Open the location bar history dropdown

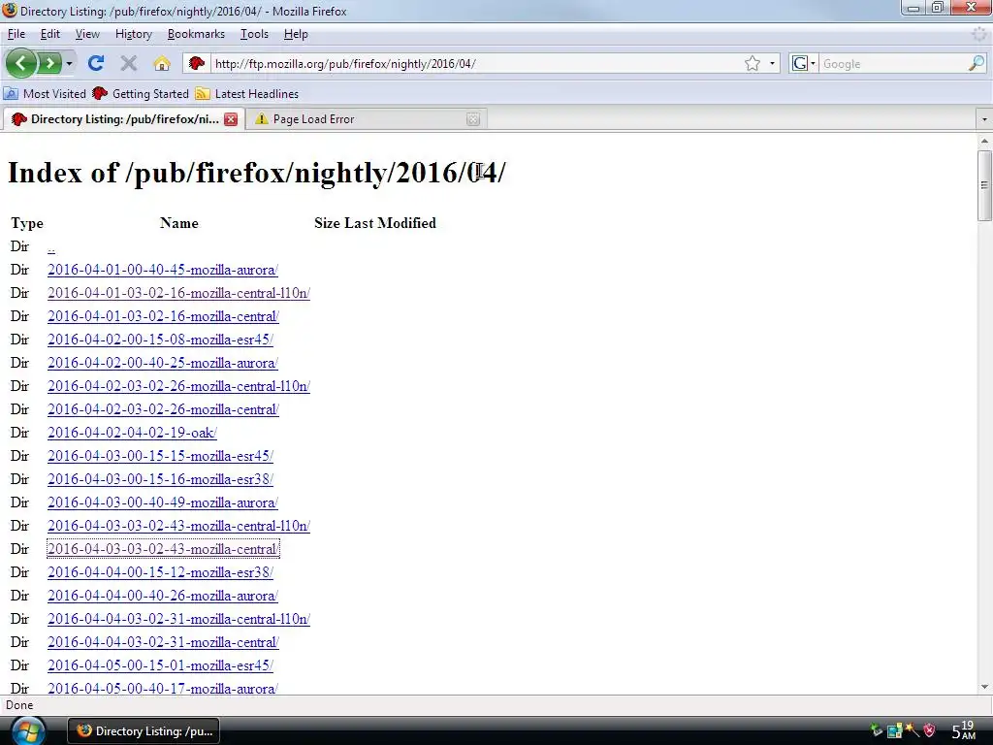tap(772, 63)
